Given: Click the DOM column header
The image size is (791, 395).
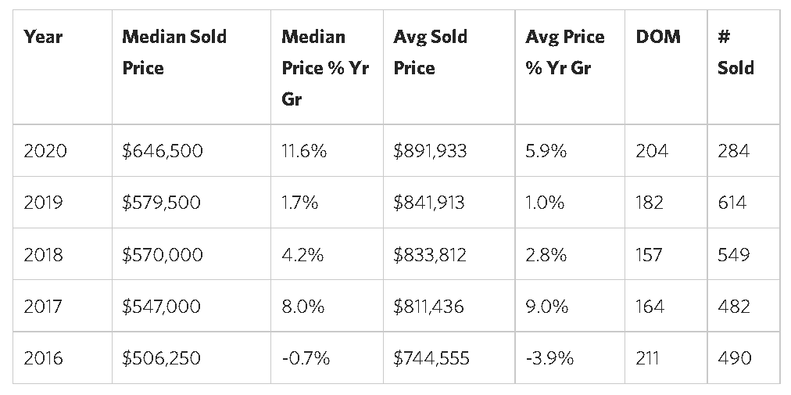Looking at the screenshot, I should 658,37.
